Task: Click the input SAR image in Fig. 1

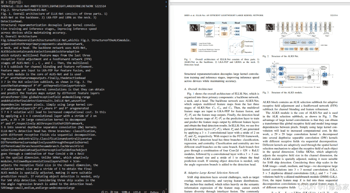Action: click(195, 28)
